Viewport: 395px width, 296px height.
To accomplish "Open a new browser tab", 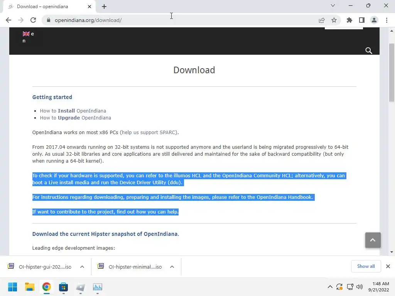I will [x=104, y=7].
